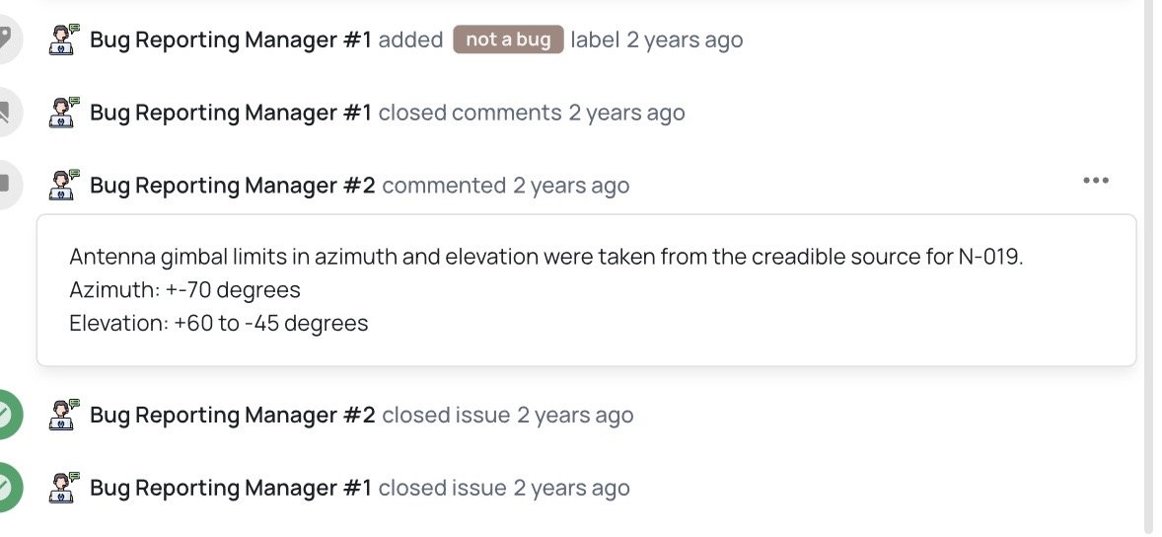Click green closed-issue check icon for Manager #1
This screenshot has height=537, width=1162.
[5, 488]
